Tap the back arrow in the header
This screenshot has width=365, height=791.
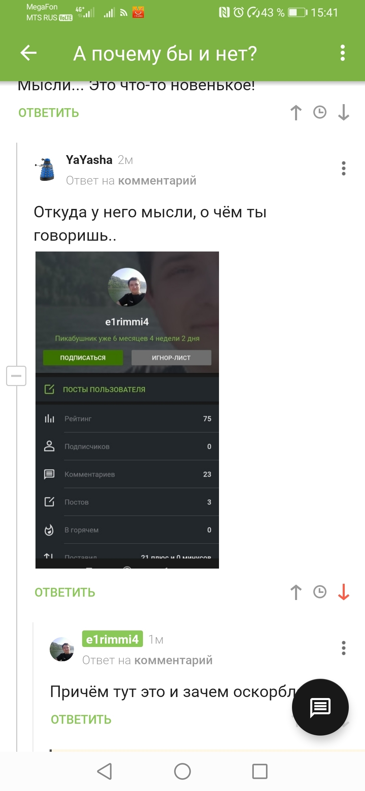point(28,53)
